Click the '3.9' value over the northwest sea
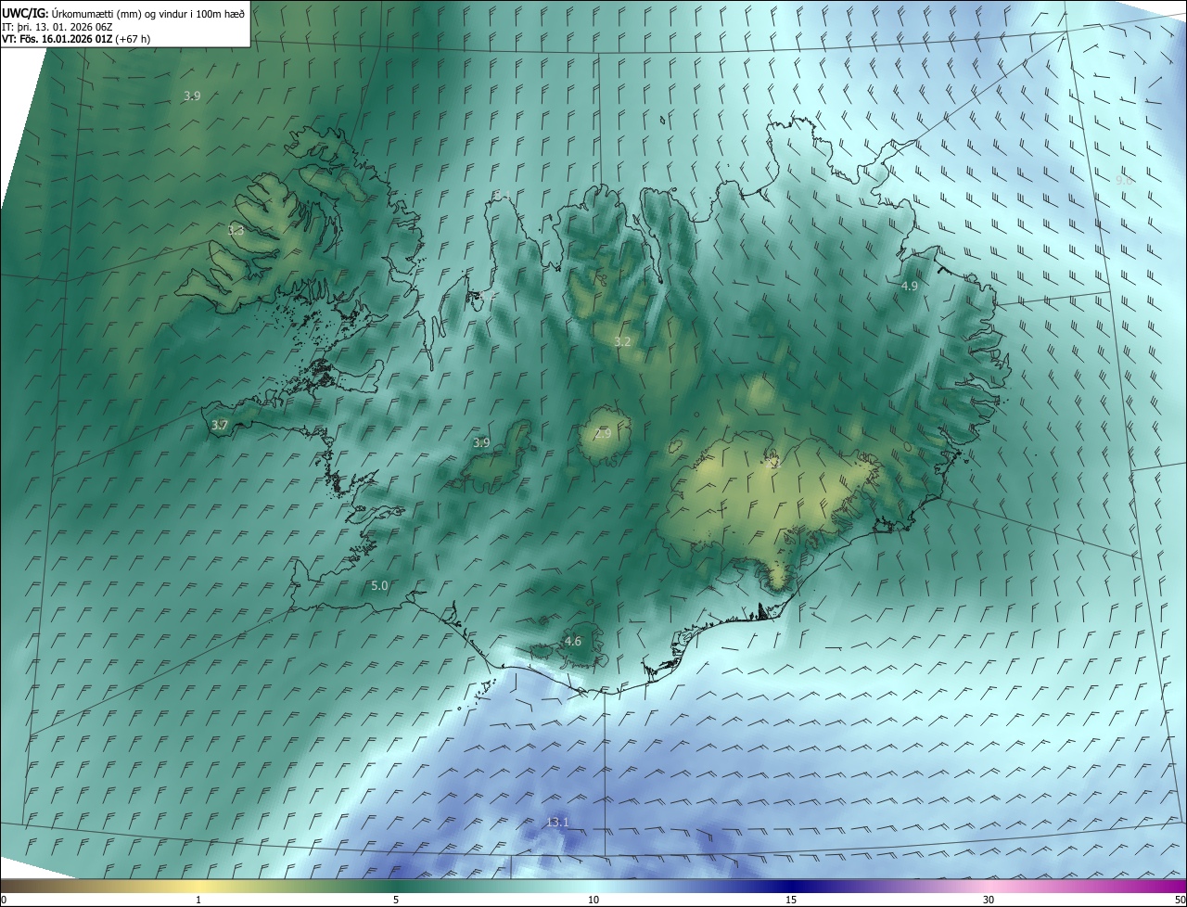1187x907 pixels. [192, 96]
